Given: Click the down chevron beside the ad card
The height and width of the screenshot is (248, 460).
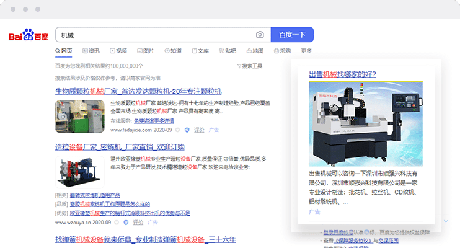Looking at the screenshot, I should (446, 220).
